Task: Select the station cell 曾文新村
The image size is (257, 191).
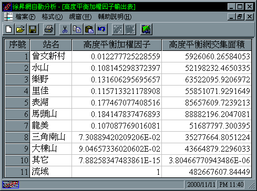Action: pos(51,57)
